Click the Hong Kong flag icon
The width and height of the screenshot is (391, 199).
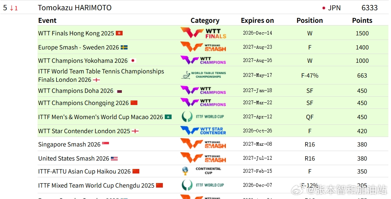tap(119, 33)
